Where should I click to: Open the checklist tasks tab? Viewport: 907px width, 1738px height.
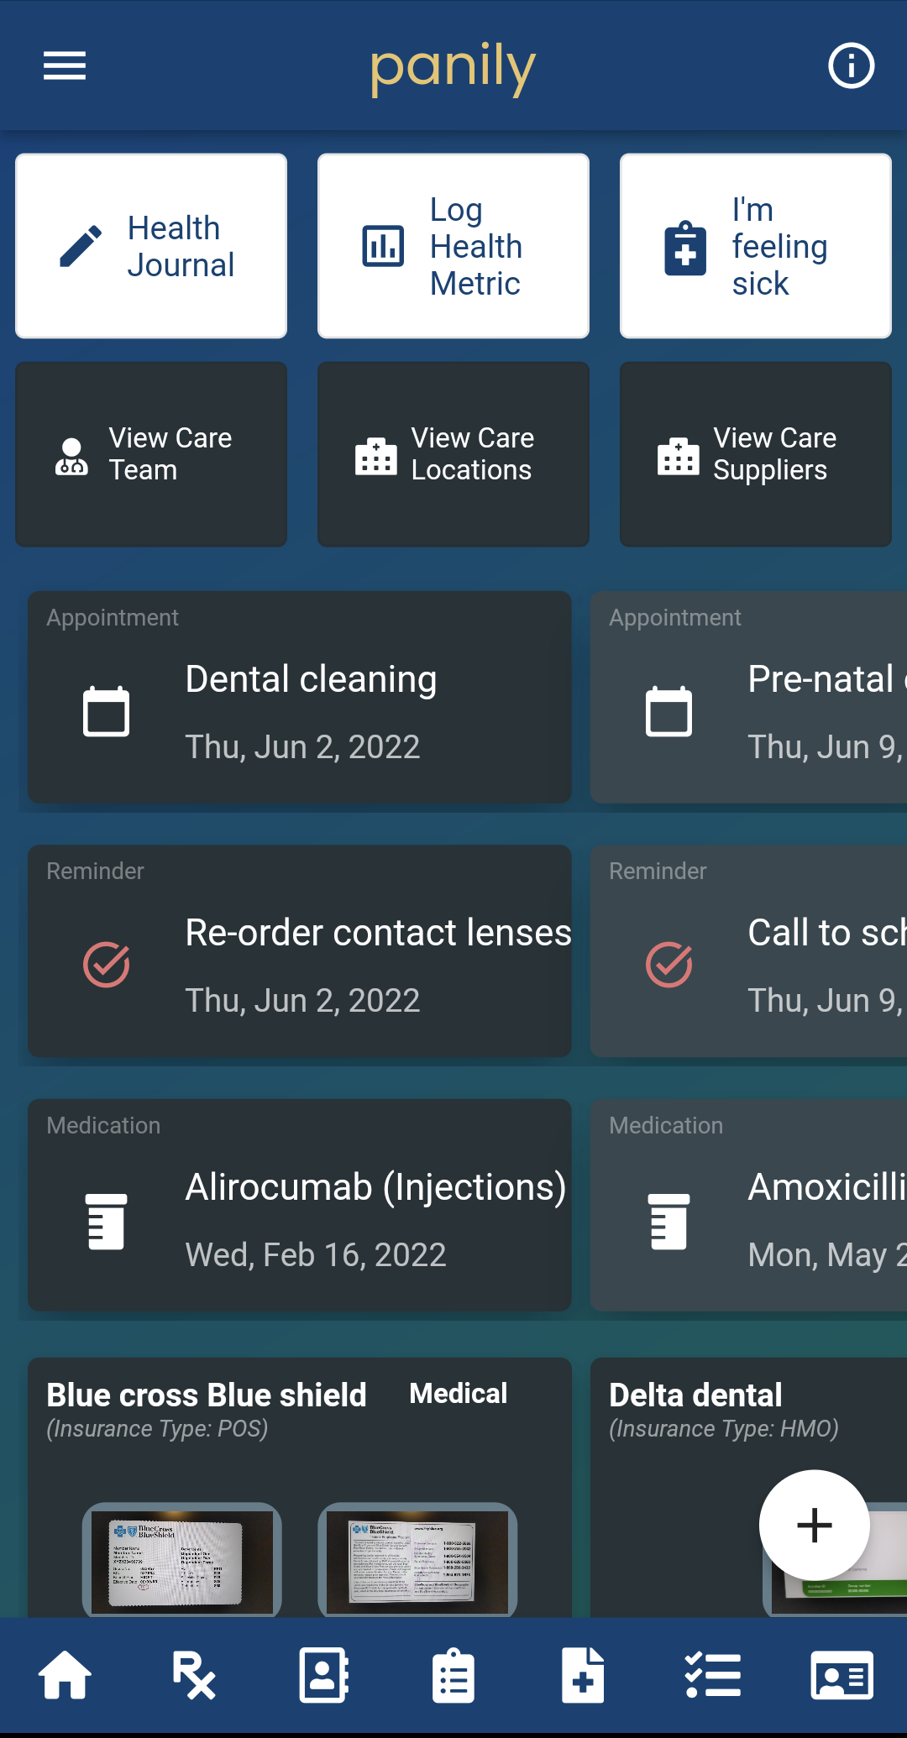pyautogui.click(x=713, y=1676)
